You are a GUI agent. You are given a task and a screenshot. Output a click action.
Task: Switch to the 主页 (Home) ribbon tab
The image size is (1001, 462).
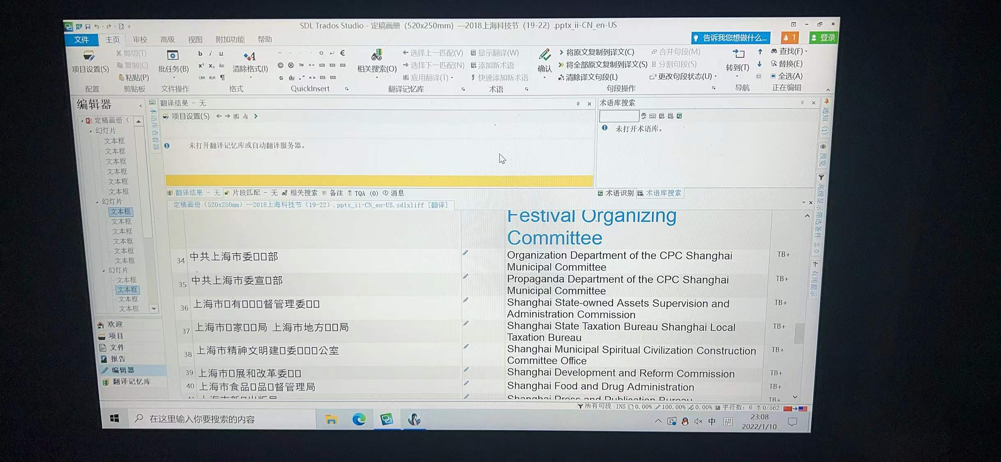(112, 39)
